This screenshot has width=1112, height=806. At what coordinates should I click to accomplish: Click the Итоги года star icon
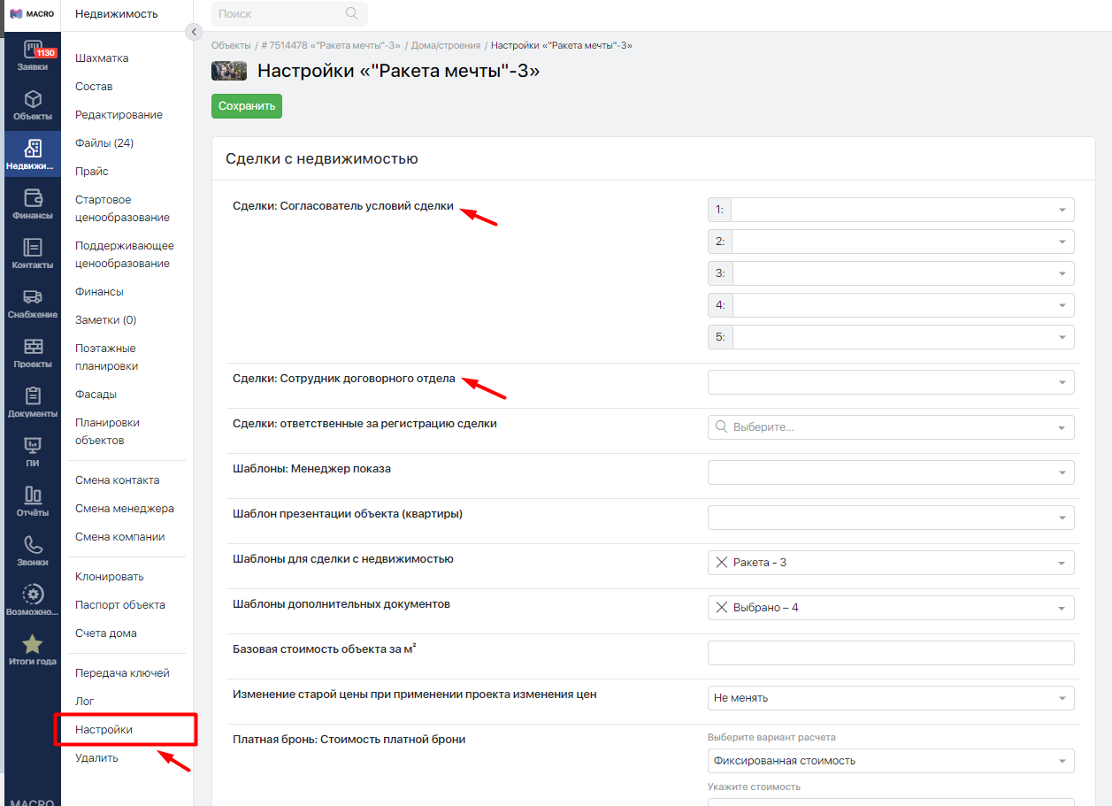tap(32, 649)
